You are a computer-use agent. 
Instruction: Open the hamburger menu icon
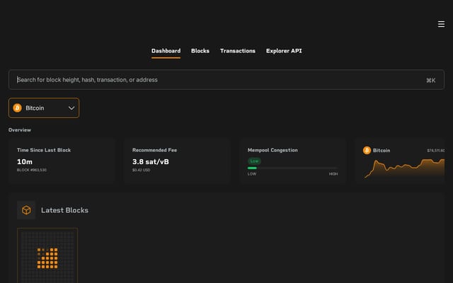point(441,24)
